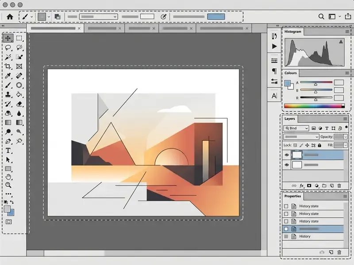Image resolution: width=354 pixels, height=265 pixels.
Task: Select the Brush tool in the toolbox
Action: pos(8,85)
